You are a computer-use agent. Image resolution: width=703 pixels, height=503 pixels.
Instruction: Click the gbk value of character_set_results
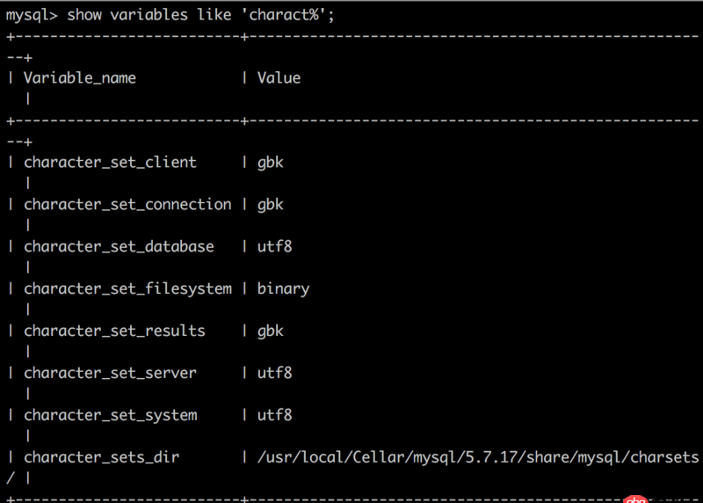point(270,332)
